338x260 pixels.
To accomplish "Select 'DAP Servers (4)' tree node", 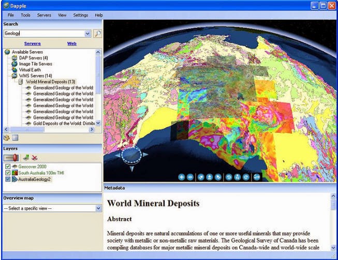I will tap(34, 58).
